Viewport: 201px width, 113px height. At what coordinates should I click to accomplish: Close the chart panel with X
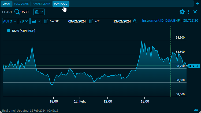[195, 12]
